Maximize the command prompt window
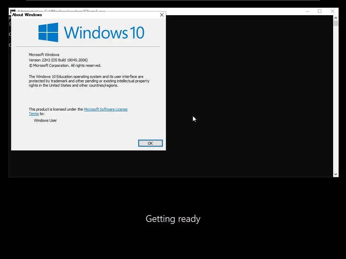The width and height of the screenshot is (346, 259). click(x=320, y=11)
